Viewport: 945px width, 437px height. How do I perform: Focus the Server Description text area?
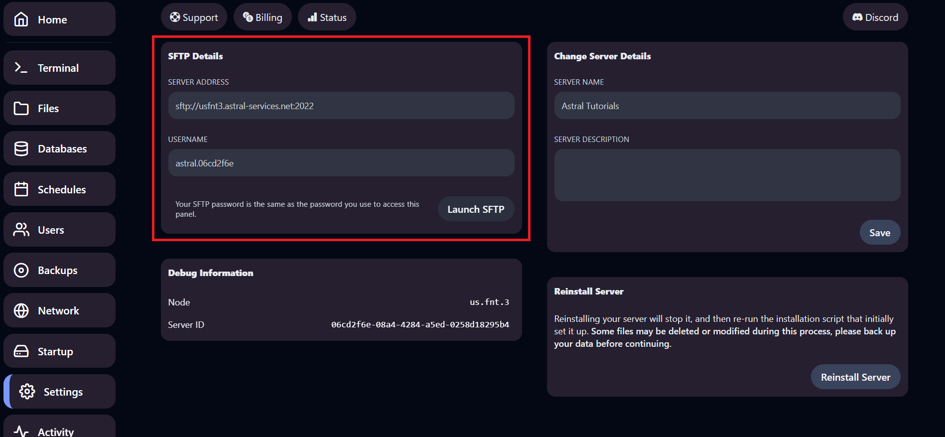click(x=727, y=175)
